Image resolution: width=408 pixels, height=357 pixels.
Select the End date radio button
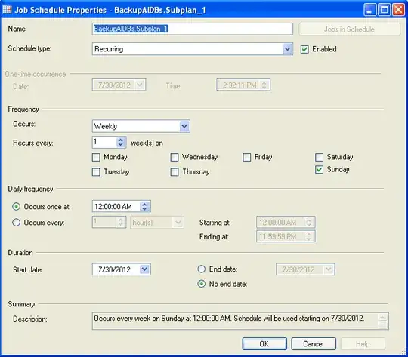pos(202,269)
